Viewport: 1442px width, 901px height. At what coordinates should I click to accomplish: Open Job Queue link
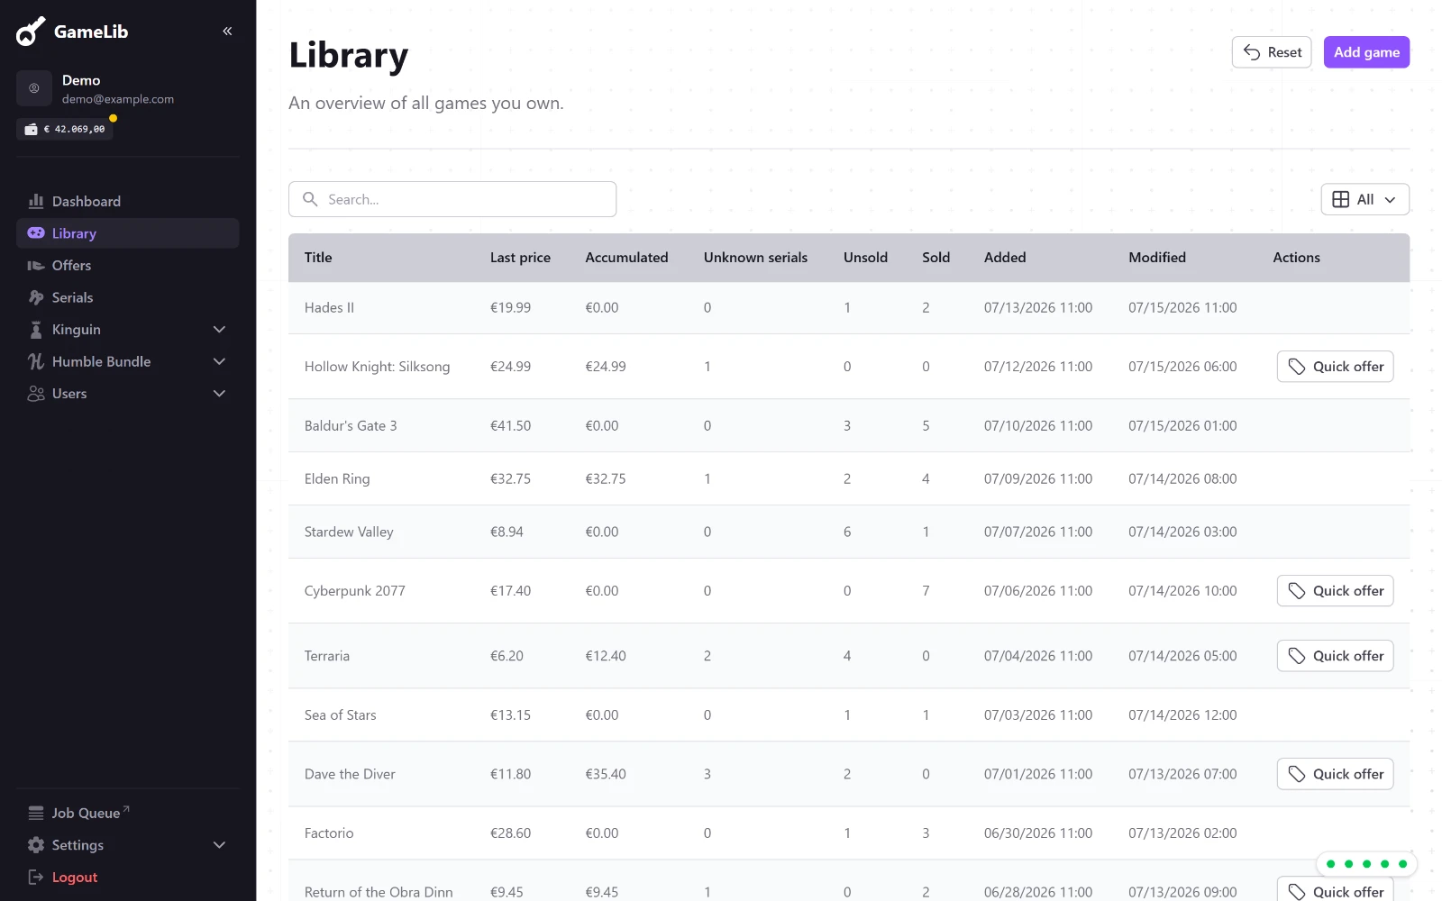pyautogui.click(x=127, y=813)
